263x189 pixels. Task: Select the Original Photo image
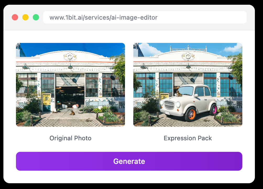point(70,85)
